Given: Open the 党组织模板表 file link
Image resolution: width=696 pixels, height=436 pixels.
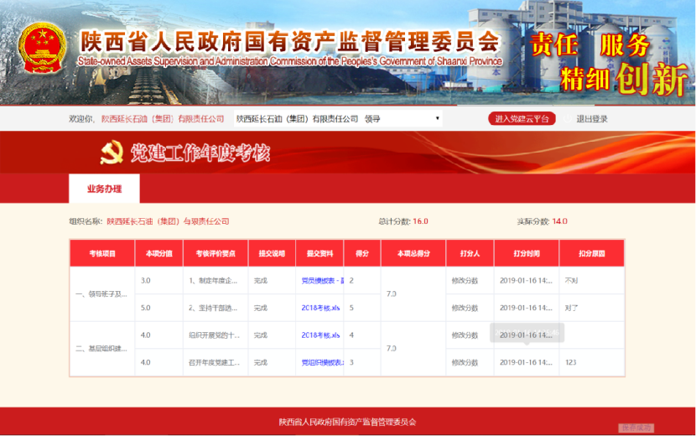Looking at the screenshot, I should (322, 362).
